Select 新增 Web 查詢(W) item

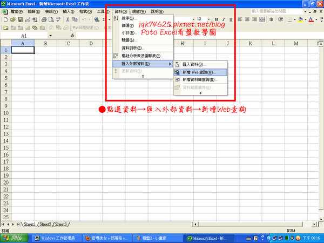[200, 72]
